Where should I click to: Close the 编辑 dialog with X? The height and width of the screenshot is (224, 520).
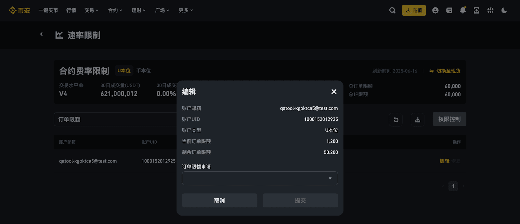[x=334, y=92]
